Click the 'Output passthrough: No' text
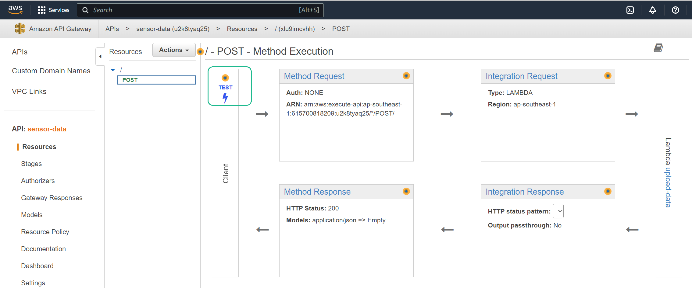Screen dimensions: 692x288 (x=525, y=225)
